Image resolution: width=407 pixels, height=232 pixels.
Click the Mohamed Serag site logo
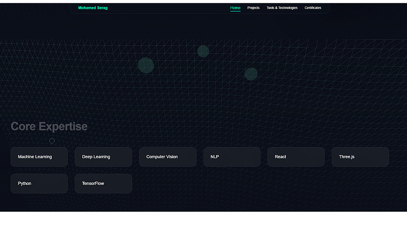pyautogui.click(x=93, y=8)
